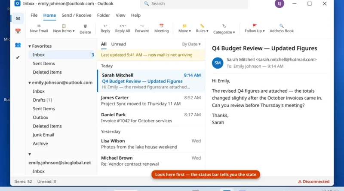Select Inbox under Favorites

pyautogui.click(x=61, y=55)
